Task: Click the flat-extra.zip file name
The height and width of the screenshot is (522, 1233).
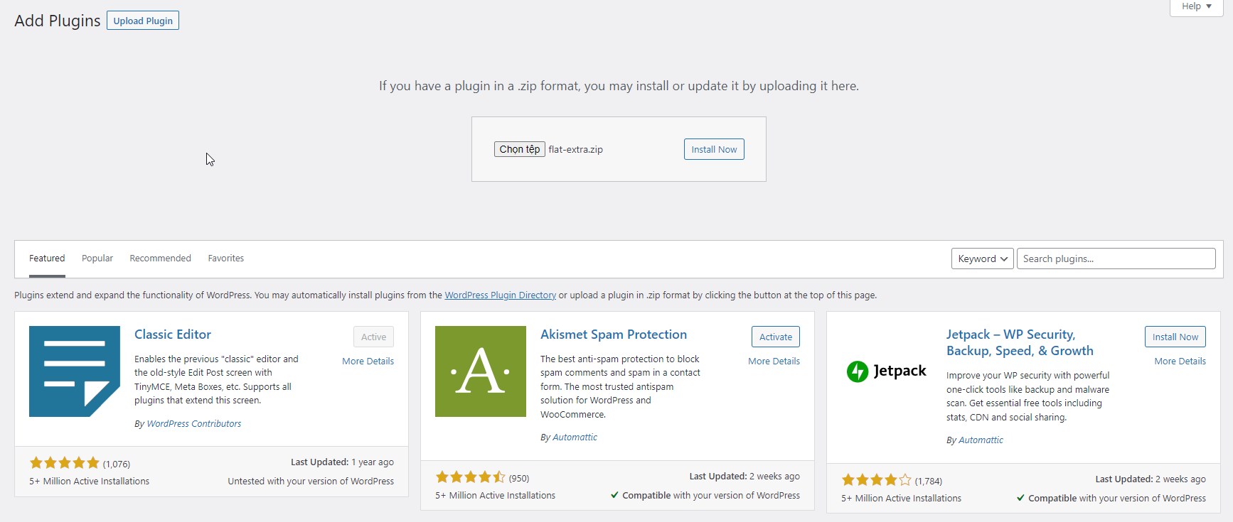Action: point(576,150)
